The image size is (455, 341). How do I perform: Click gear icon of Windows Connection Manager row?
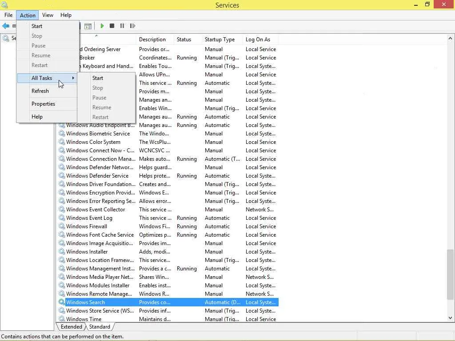click(x=61, y=159)
